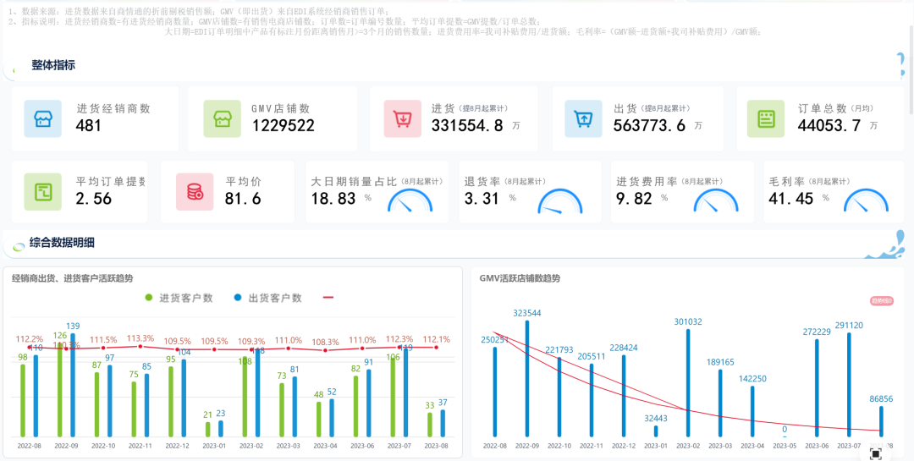Click the green 98 bar for 2022-08
Screen dimensions: 914x461
point(24,400)
